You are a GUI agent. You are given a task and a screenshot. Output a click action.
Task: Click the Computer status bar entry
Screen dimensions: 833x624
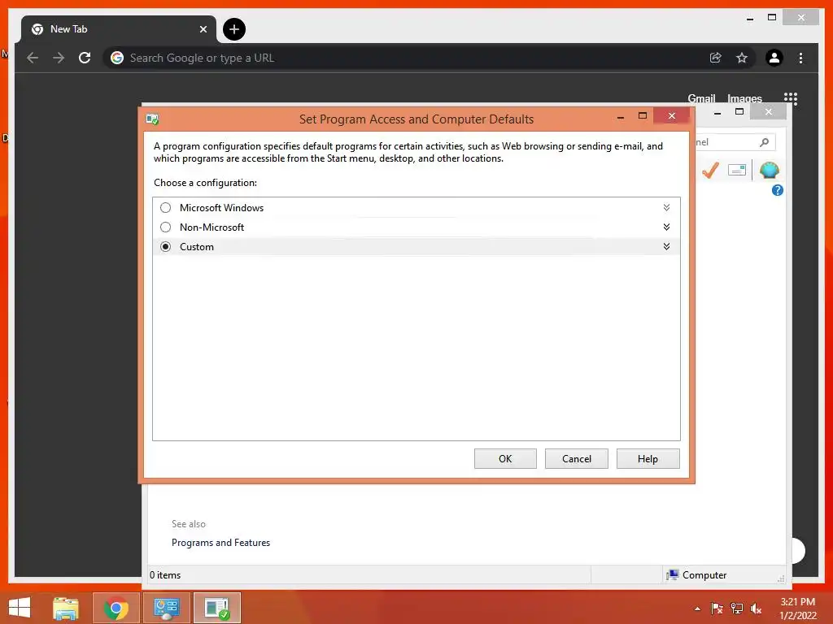click(x=696, y=575)
